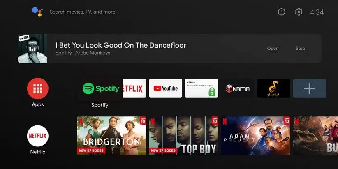Launch the Namava app tile
Screen dimensions: 338x169
tap(238, 88)
